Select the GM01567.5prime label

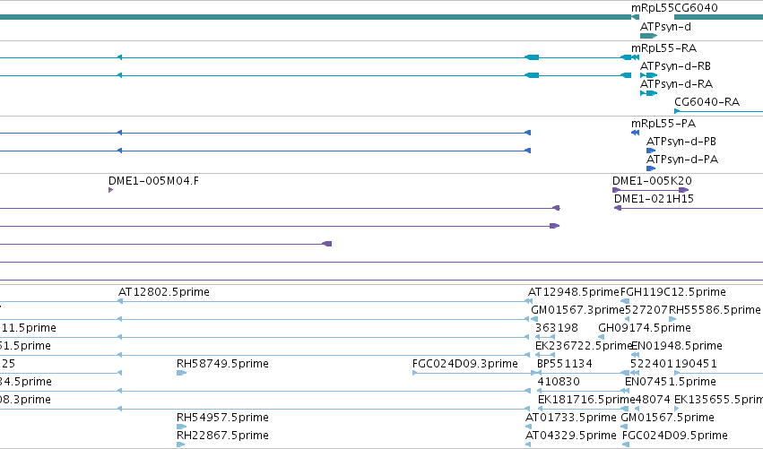[x=668, y=418]
